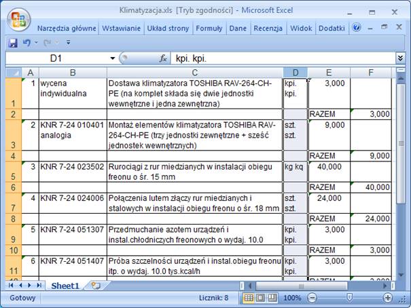Expand the formula bar

click(400, 59)
